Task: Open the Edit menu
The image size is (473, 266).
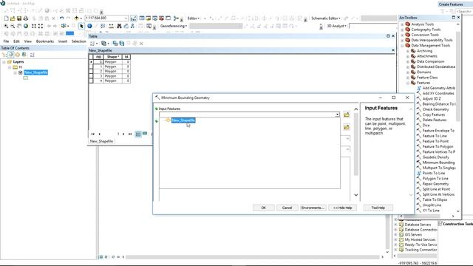Action: point(16,41)
